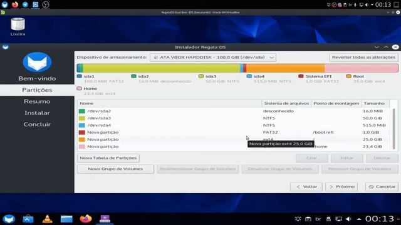Click the Sistema EFI legend entry

point(319,79)
